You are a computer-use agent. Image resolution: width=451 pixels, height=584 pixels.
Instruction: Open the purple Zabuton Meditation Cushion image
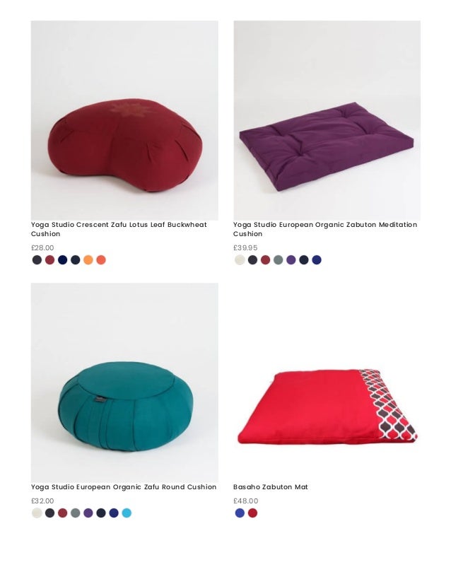click(x=327, y=120)
